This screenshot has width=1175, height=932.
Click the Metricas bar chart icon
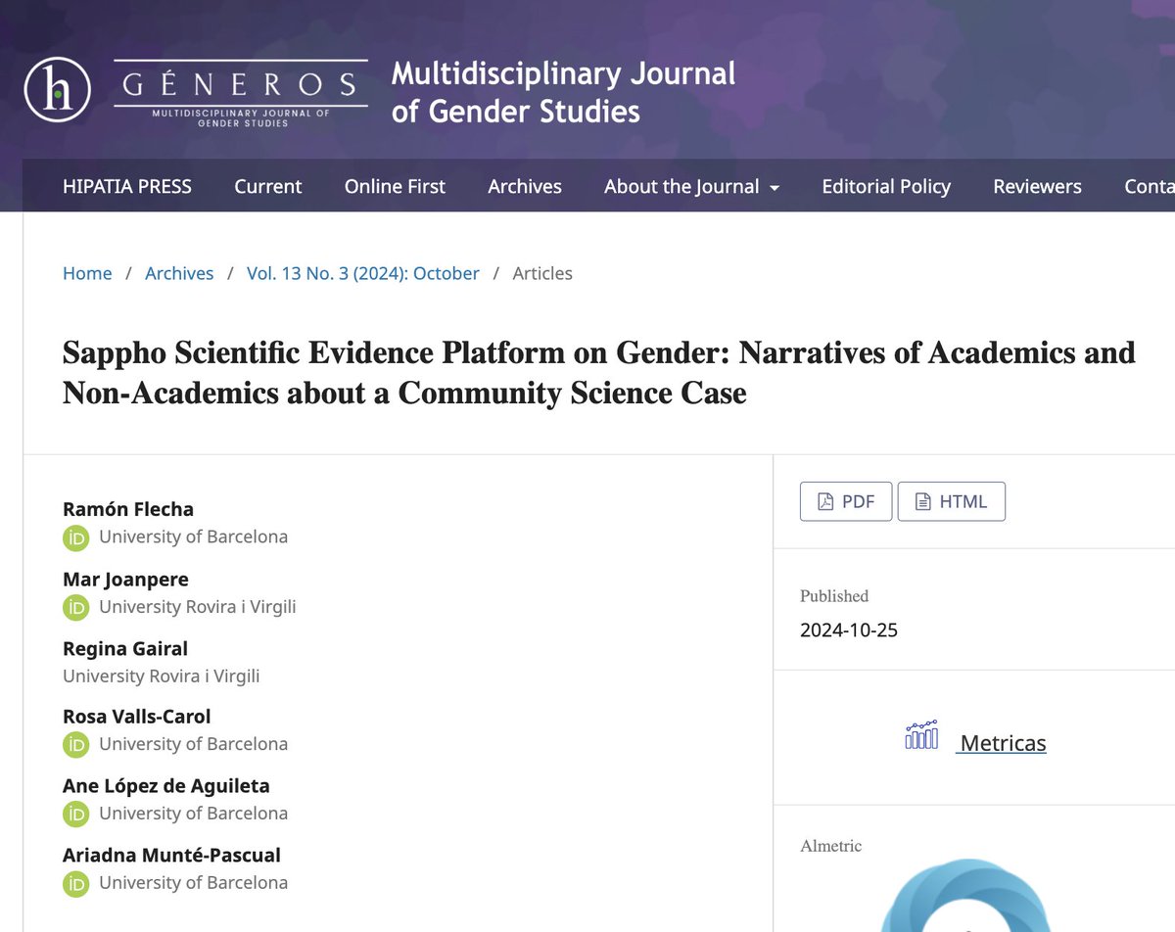coord(921,735)
